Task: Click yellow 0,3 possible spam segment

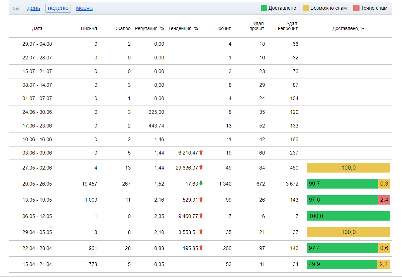Action: point(384,184)
